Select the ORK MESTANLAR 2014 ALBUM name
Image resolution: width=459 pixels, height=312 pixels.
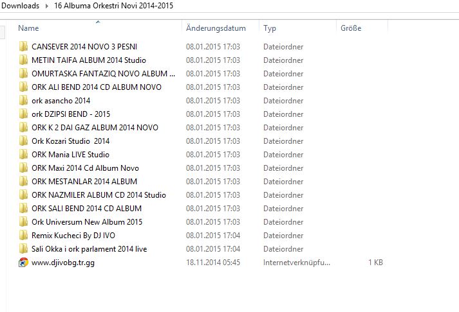point(84,181)
